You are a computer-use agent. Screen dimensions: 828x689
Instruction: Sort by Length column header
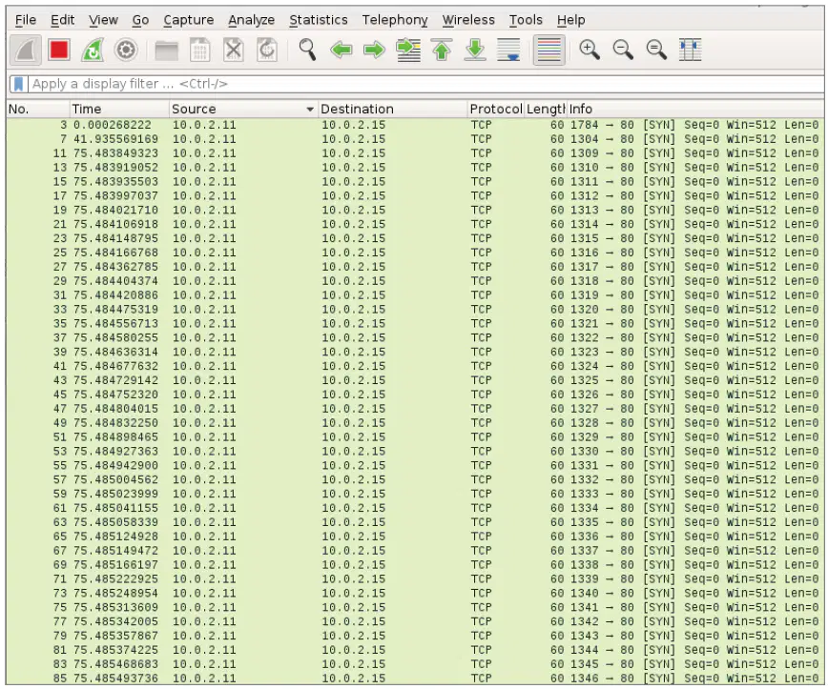[x=546, y=110]
